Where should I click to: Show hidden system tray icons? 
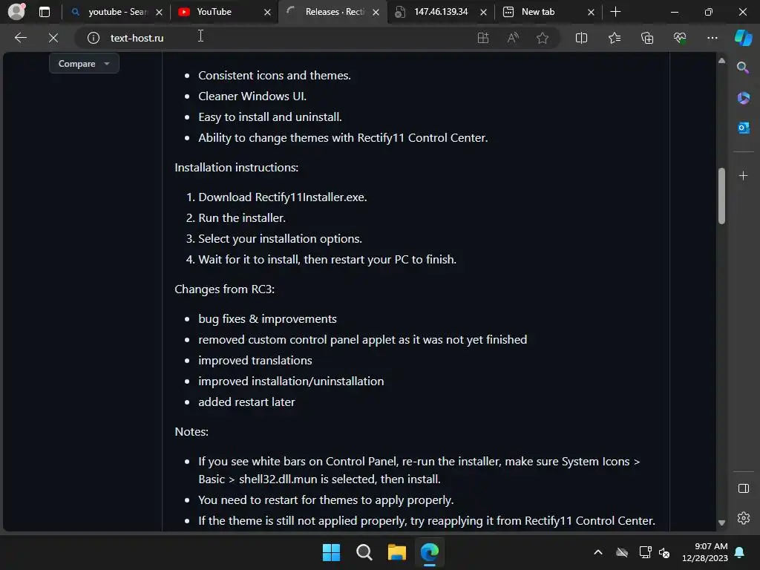[598, 552]
